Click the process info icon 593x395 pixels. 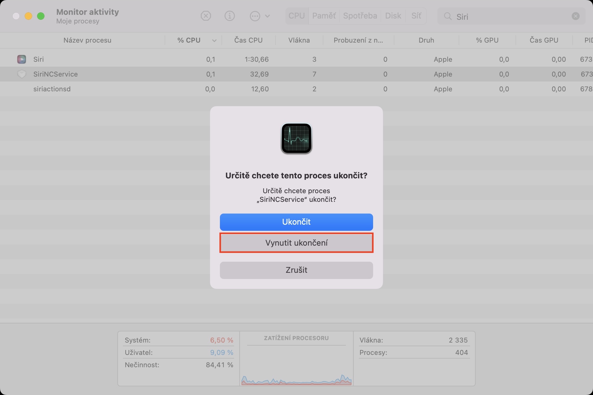tap(229, 16)
